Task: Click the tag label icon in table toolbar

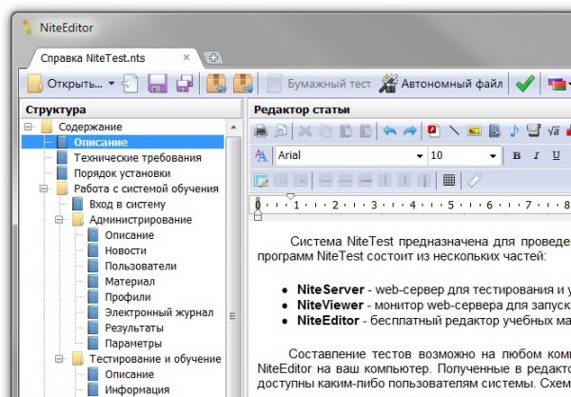Action: [474, 180]
